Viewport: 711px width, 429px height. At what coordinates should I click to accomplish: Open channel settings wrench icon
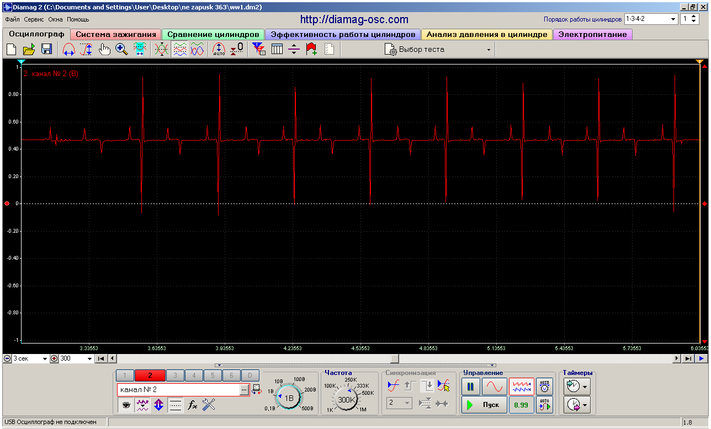pyautogui.click(x=208, y=405)
